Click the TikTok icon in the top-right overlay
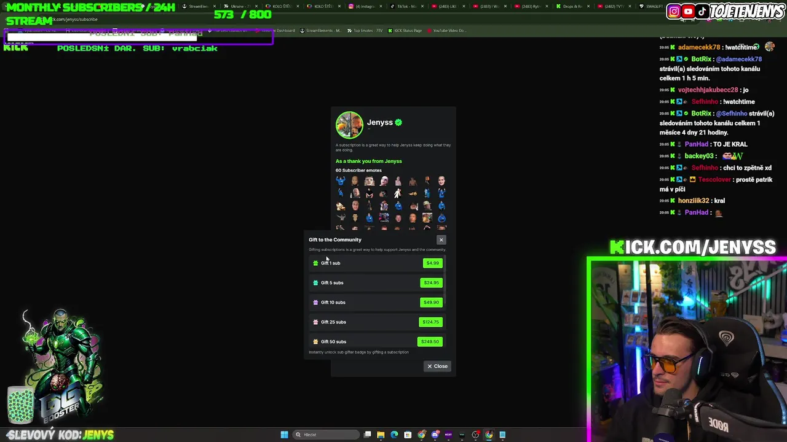Viewport: 787px width, 442px height. tap(702, 11)
